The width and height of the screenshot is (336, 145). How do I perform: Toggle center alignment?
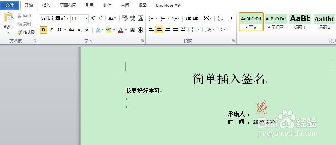coord(159,30)
